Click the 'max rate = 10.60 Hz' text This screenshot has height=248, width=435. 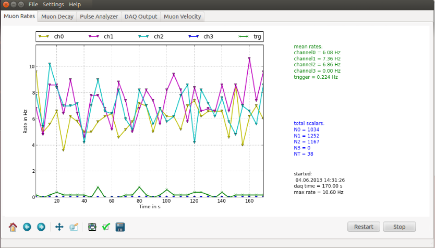(319, 192)
